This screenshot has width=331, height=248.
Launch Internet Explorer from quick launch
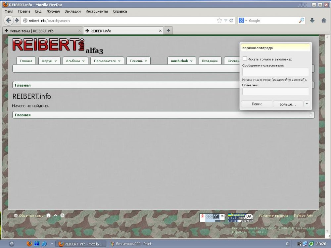click(44, 244)
